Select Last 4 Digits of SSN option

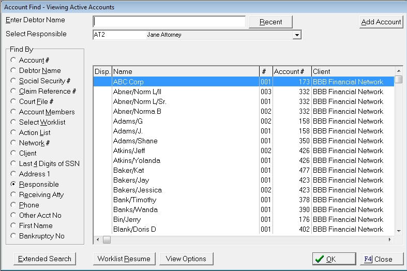coord(13,164)
